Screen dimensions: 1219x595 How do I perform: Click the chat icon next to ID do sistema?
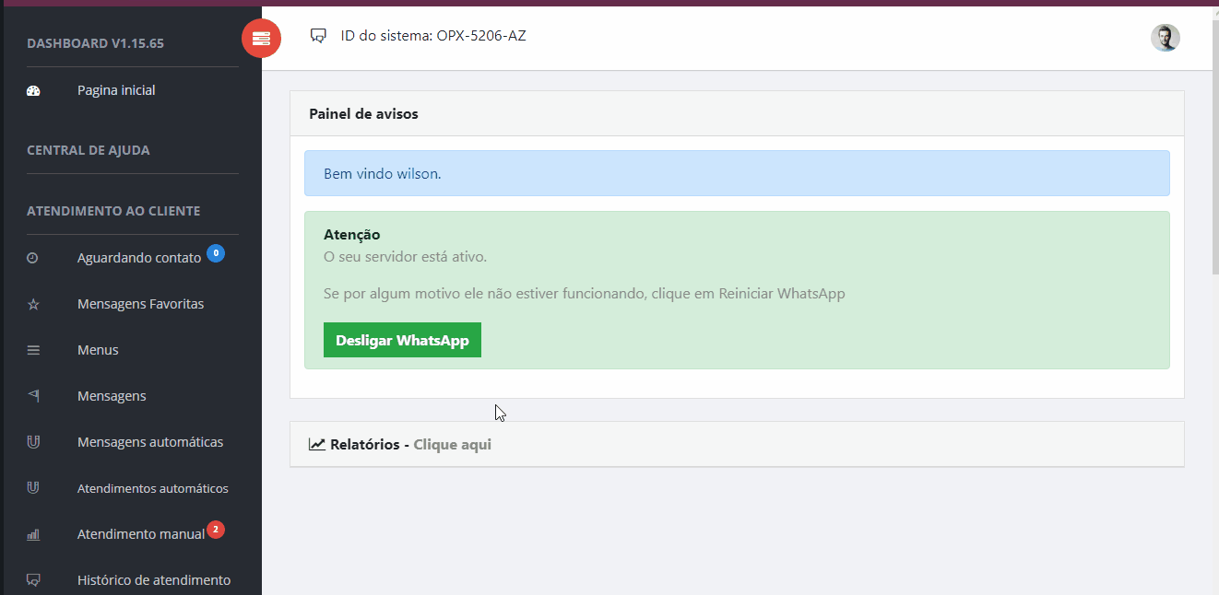318,37
